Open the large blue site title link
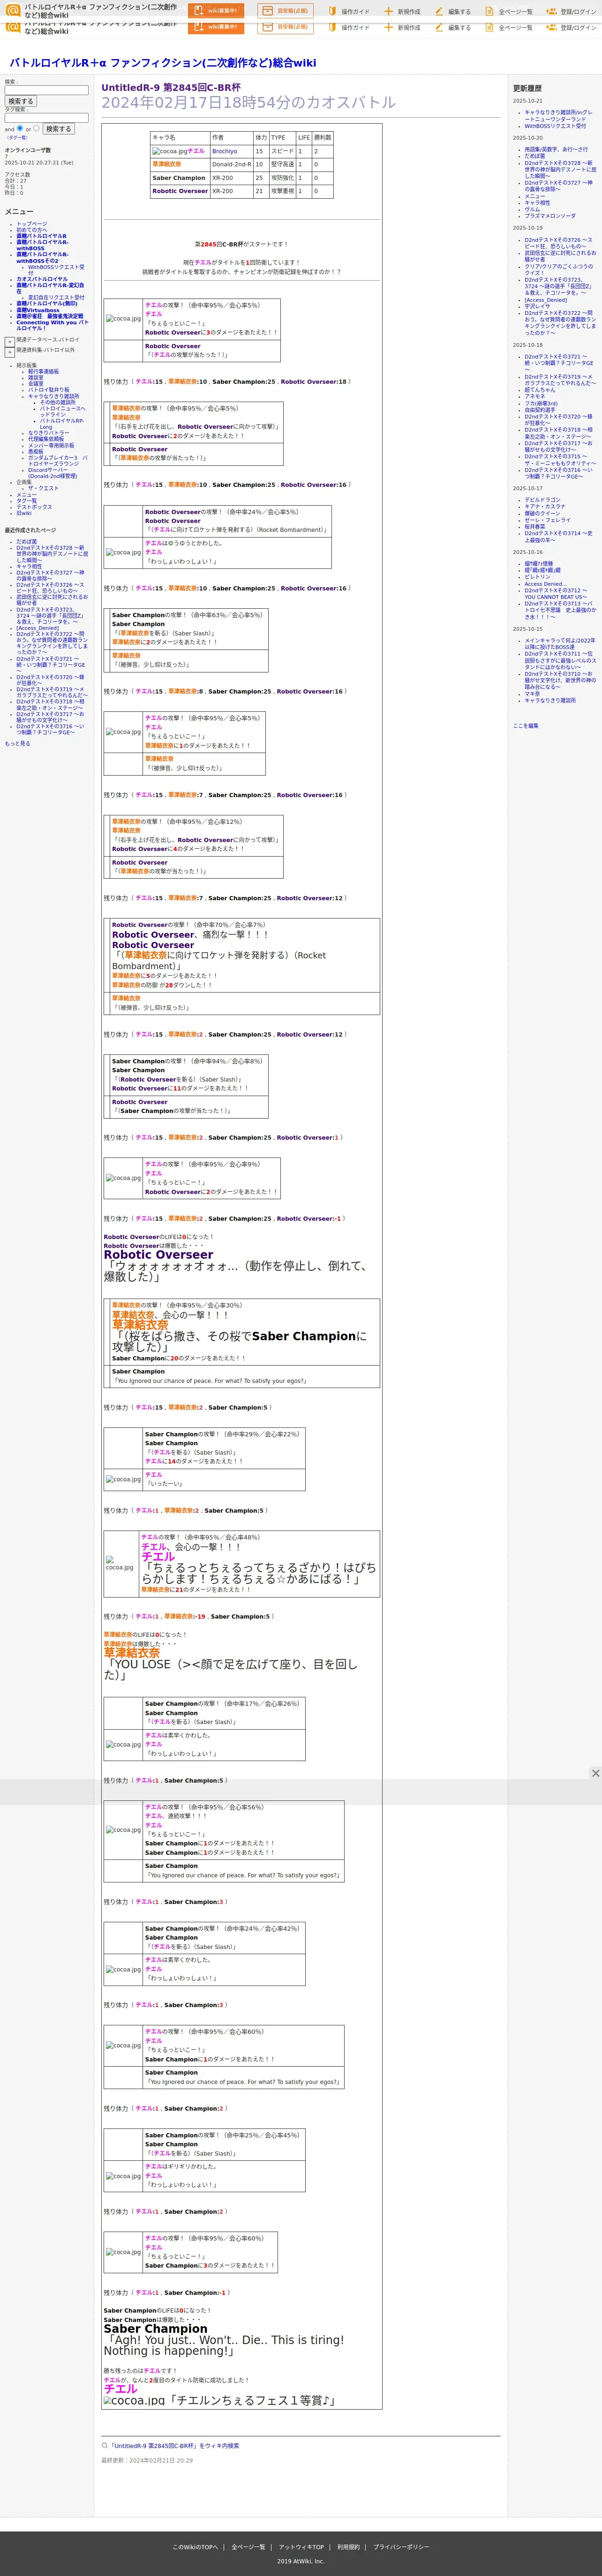Screen dimensions: 602x2576 163,62
